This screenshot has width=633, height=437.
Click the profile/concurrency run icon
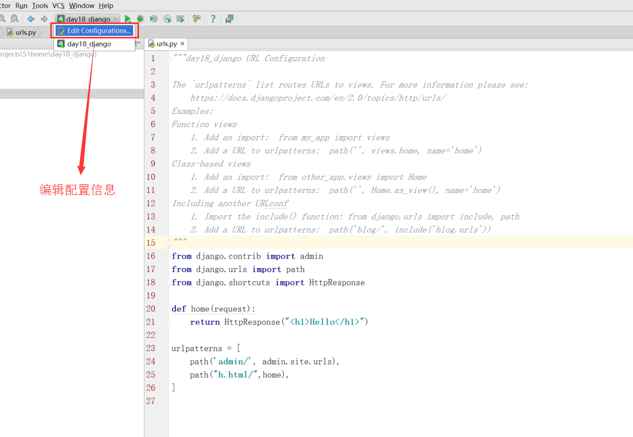pos(167,19)
